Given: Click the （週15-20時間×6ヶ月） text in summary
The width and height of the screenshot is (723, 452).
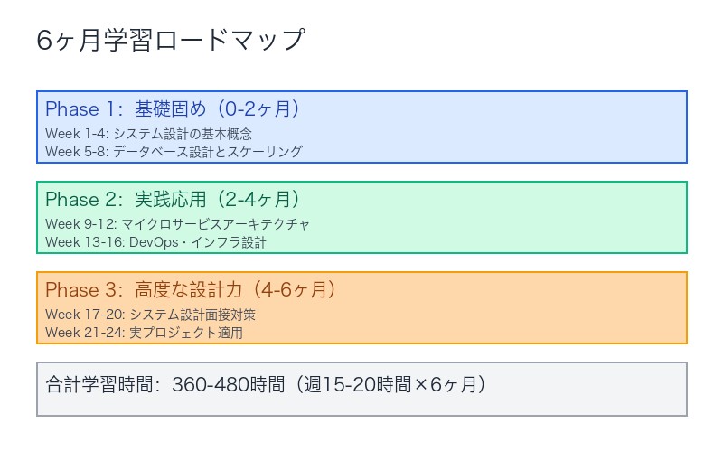Looking at the screenshot, I should tap(389, 385).
